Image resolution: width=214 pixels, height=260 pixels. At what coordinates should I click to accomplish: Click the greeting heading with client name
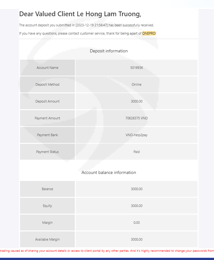80,14
